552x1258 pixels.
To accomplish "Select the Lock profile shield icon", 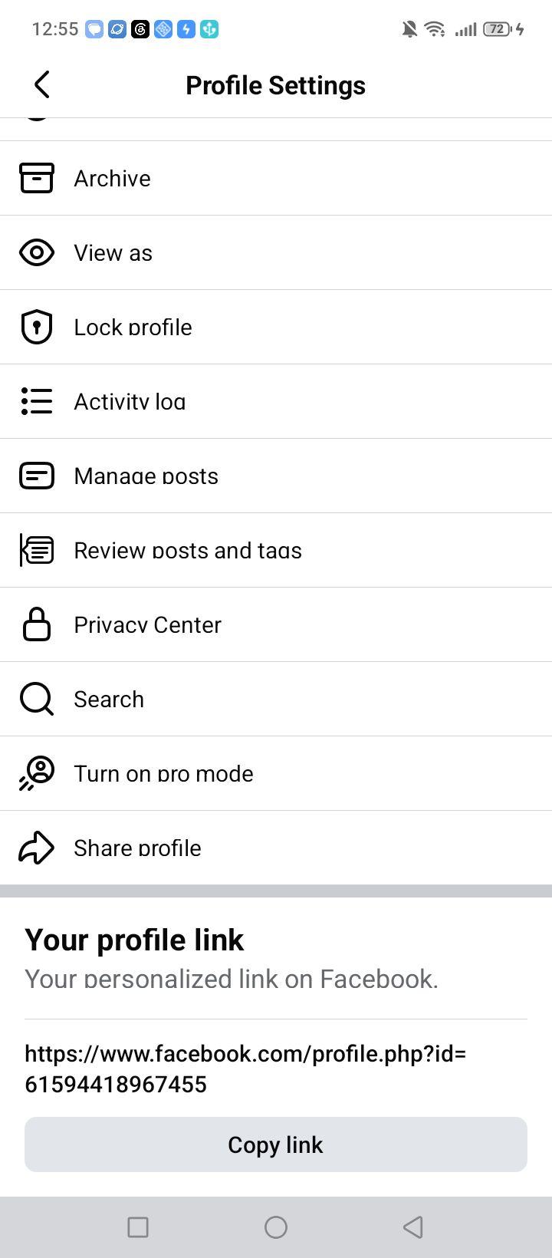I will [x=36, y=327].
